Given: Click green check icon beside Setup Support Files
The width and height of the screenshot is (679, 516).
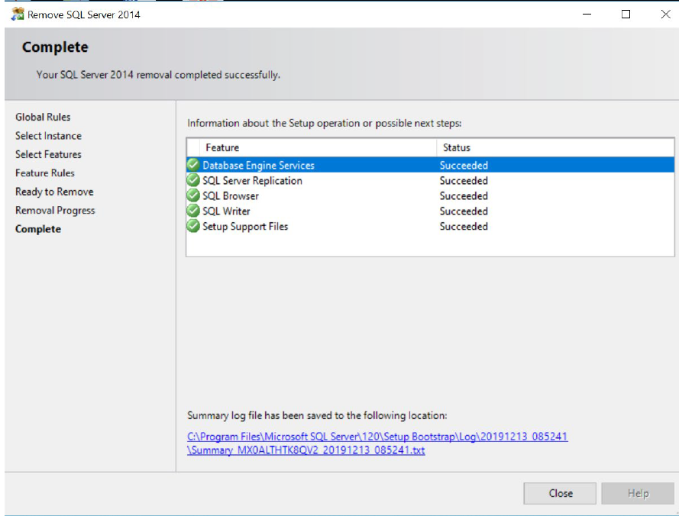Looking at the screenshot, I should pos(193,226).
